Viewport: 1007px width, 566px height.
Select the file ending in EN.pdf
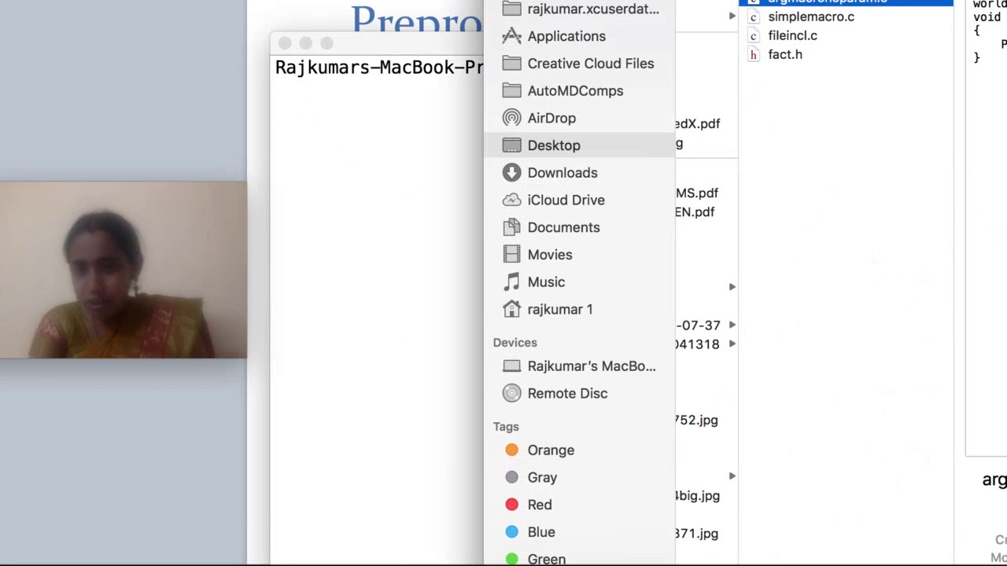pyautogui.click(x=695, y=211)
